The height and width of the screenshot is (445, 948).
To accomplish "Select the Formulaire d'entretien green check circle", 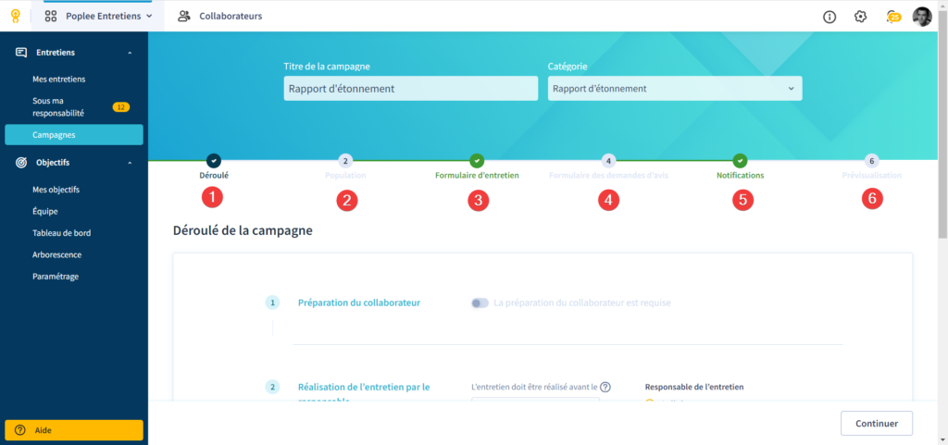I will (477, 161).
